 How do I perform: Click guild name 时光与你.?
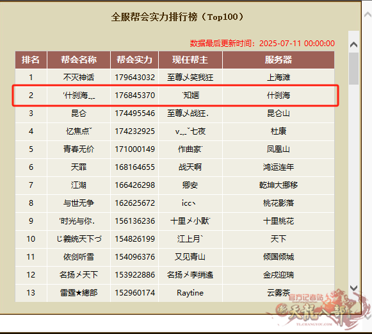[77, 221]
